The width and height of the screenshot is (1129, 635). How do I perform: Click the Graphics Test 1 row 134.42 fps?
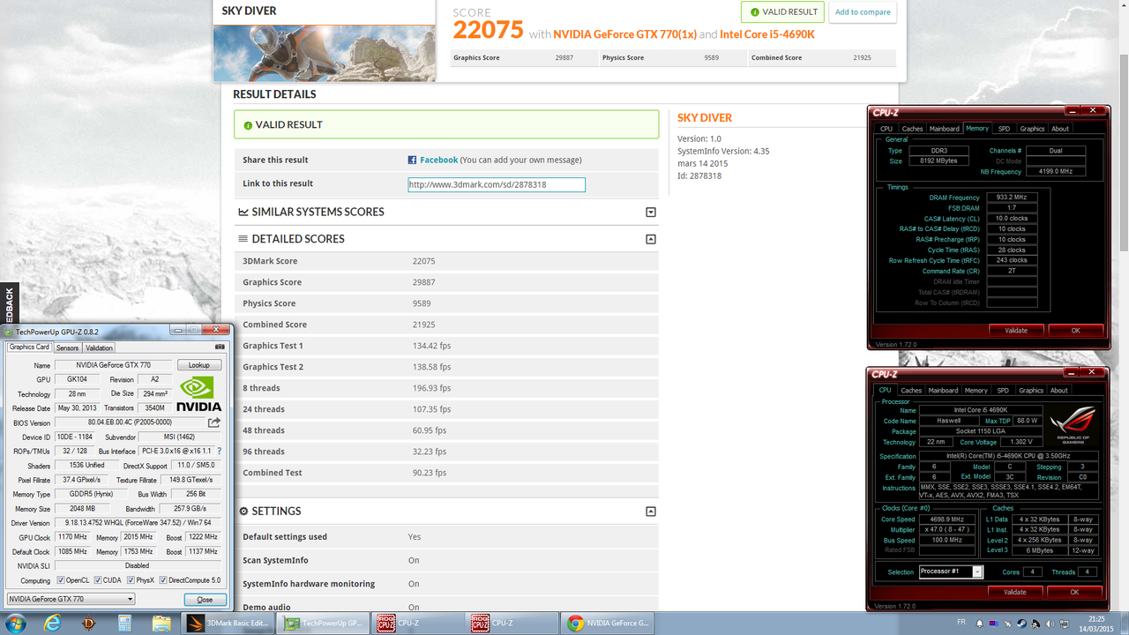[446, 346]
